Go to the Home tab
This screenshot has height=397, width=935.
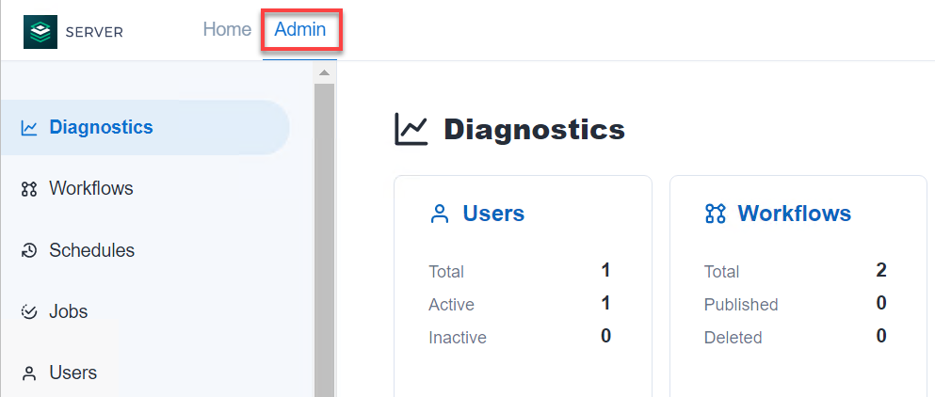coord(227,29)
